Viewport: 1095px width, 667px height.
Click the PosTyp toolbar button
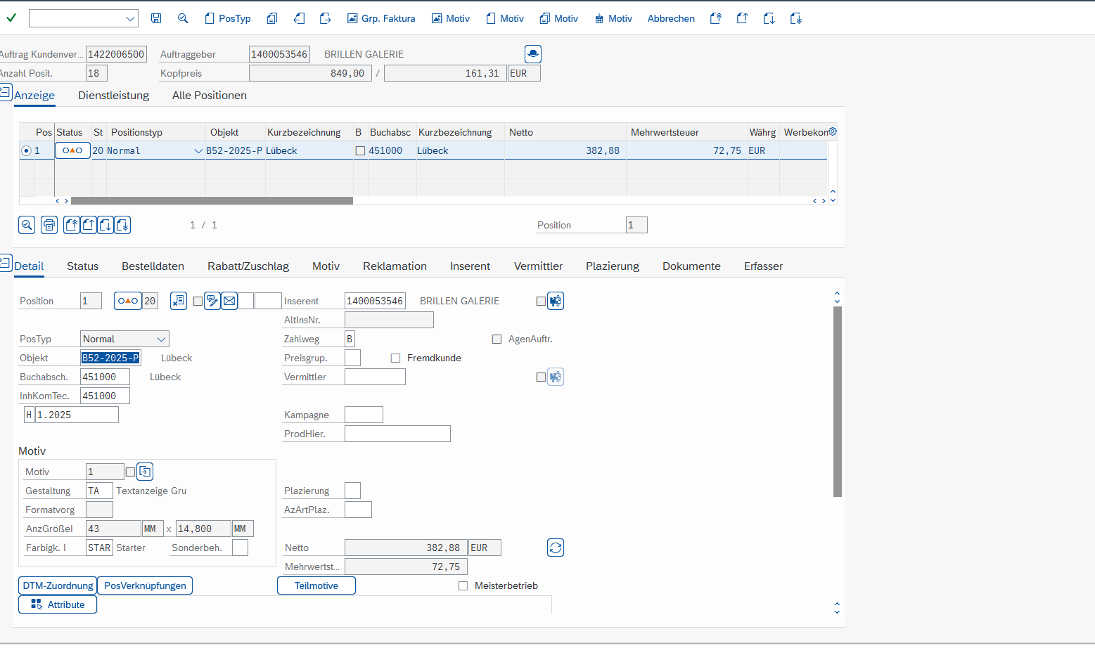(227, 18)
